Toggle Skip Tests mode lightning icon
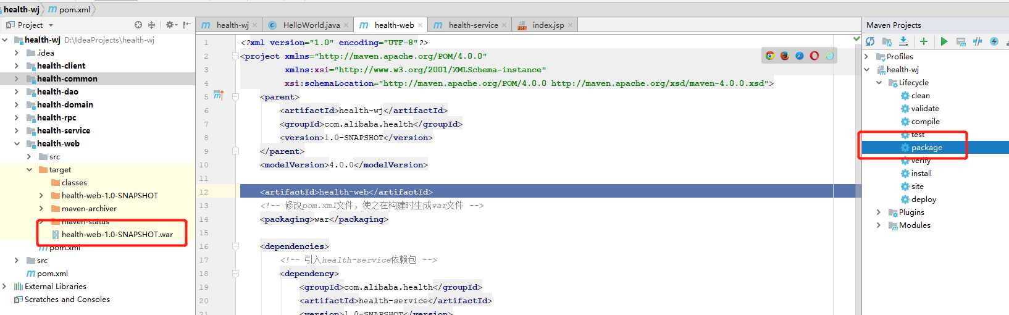This screenshot has width=1009, height=315. (x=994, y=41)
